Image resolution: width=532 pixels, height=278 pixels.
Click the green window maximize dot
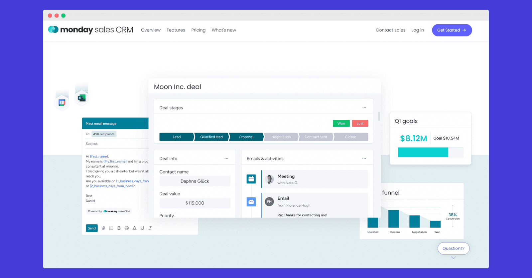click(x=63, y=16)
